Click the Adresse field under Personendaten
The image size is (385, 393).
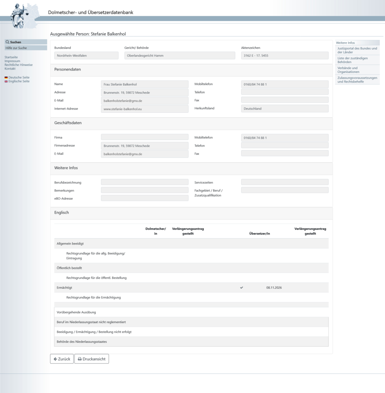[x=145, y=92]
